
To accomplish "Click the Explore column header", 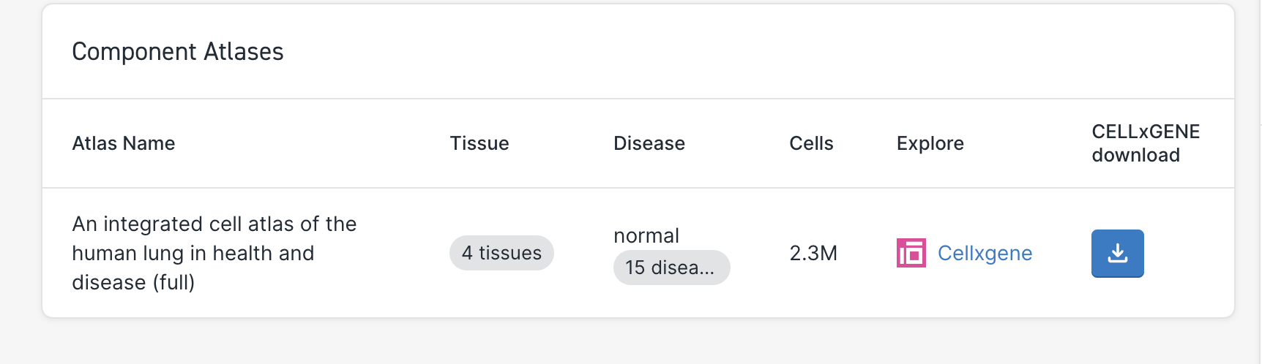I will [x=930, y=143].
